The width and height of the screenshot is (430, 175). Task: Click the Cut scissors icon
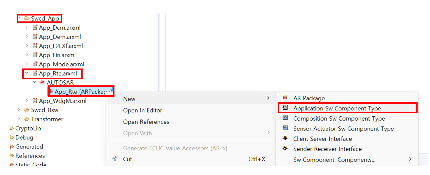(114, 159)
